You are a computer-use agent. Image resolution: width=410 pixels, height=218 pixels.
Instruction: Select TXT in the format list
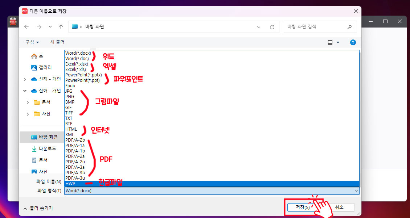[212, 118]
